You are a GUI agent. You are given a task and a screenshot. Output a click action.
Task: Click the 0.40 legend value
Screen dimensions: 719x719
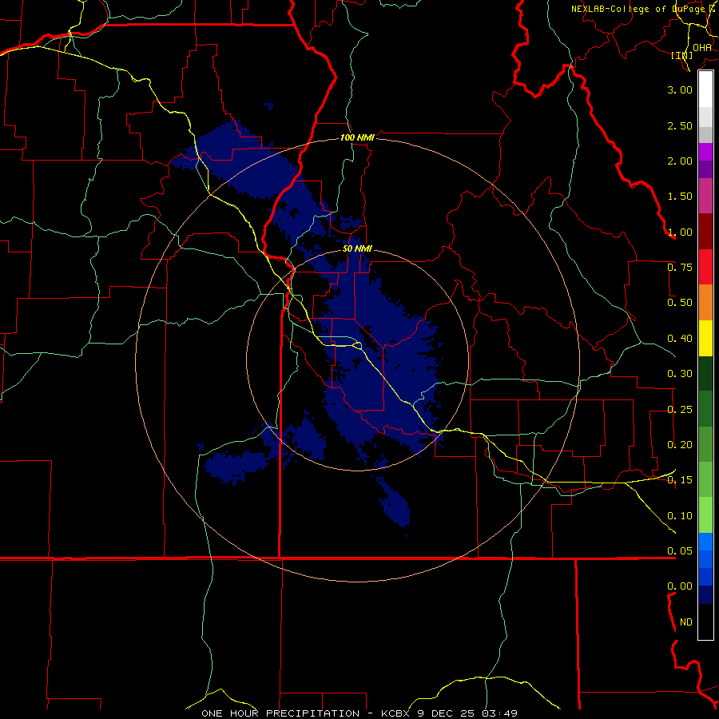click(680, 339)
